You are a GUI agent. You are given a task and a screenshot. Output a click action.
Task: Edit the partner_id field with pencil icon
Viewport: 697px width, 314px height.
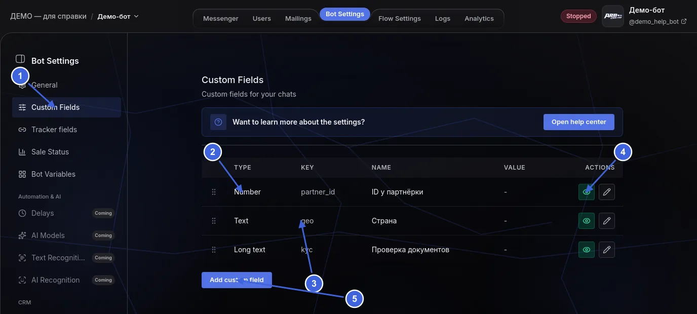click(x=607, y=192)
